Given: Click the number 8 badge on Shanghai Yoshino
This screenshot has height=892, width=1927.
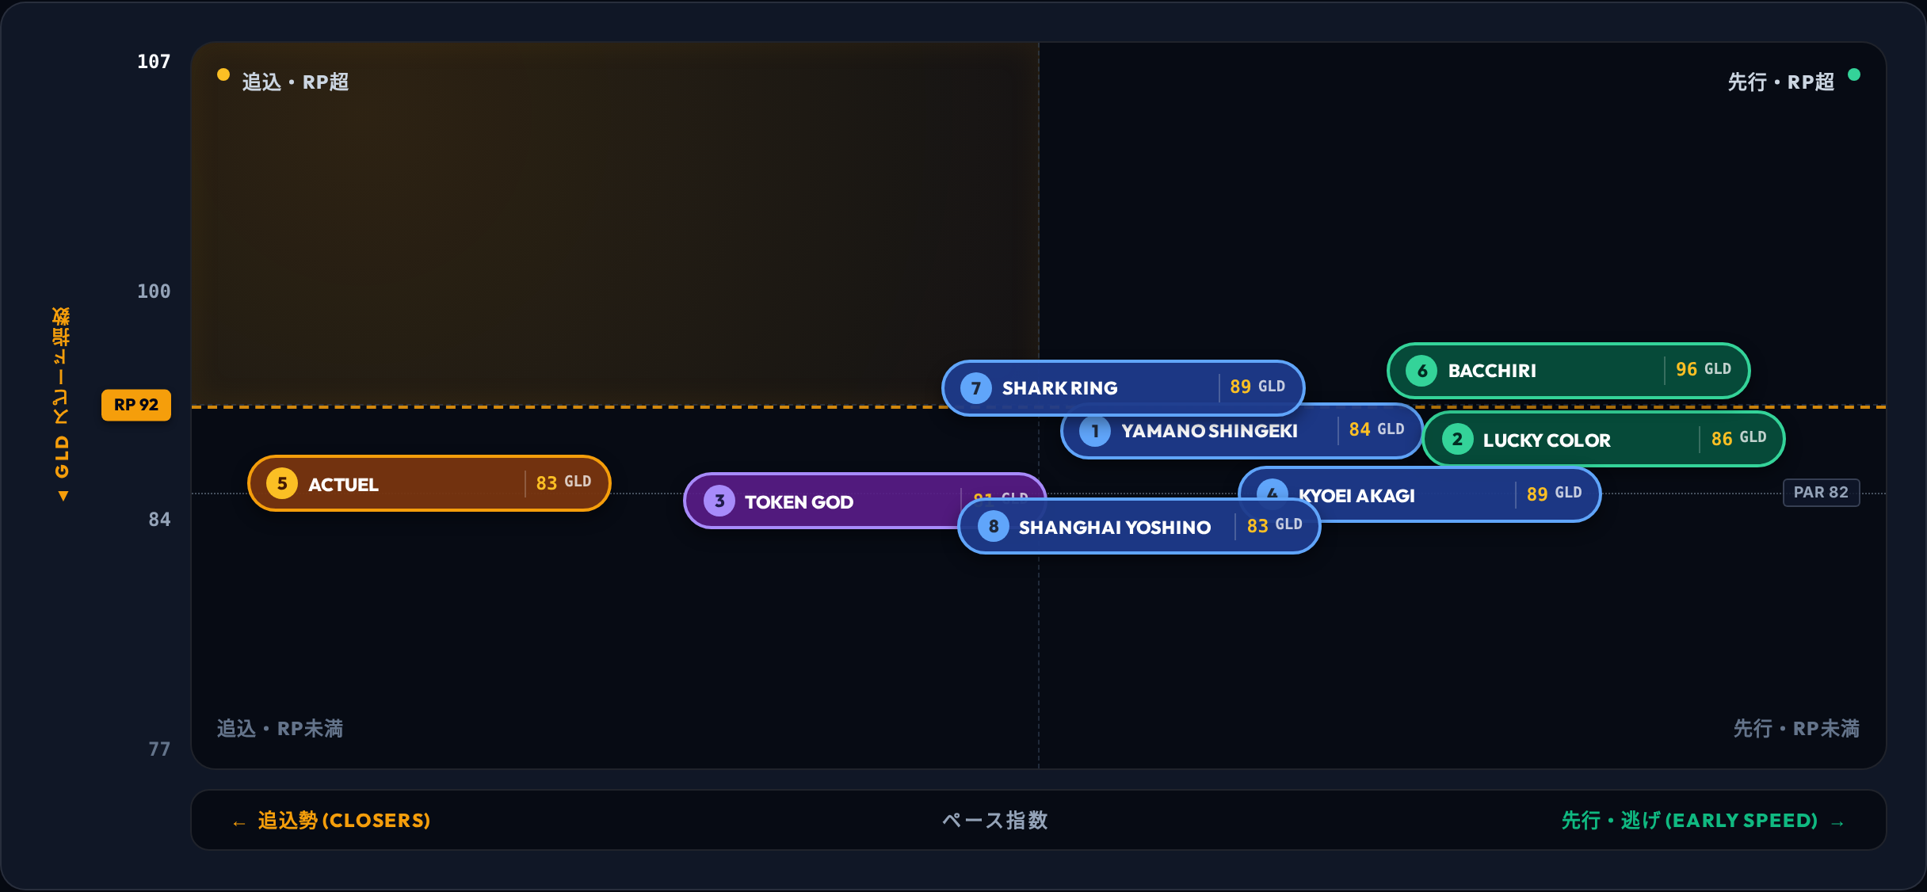Looking at the screenshot, I should pyautogui.click(x=994, y=527).
